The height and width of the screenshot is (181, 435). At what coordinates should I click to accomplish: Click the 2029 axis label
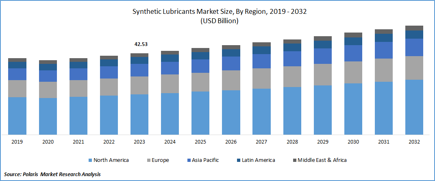[323, 142]
